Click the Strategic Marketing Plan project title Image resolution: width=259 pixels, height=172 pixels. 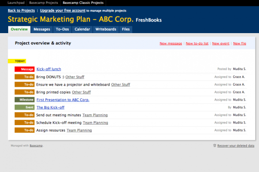(x=70, y=19)
